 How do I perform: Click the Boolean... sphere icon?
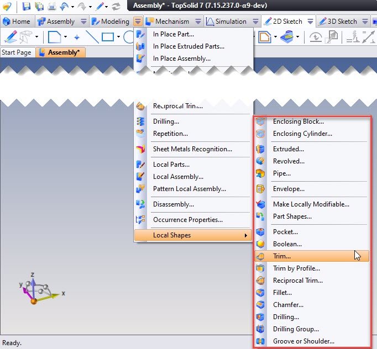(260, 244)
